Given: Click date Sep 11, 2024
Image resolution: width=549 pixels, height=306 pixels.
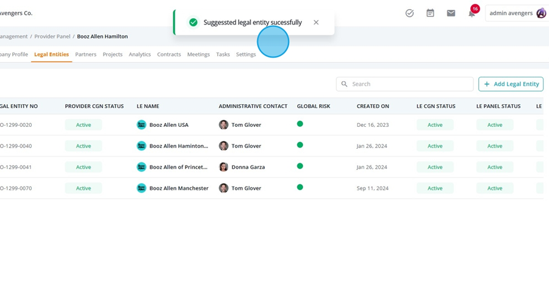Looking at the screenshot, I should [x=373, y=188].
